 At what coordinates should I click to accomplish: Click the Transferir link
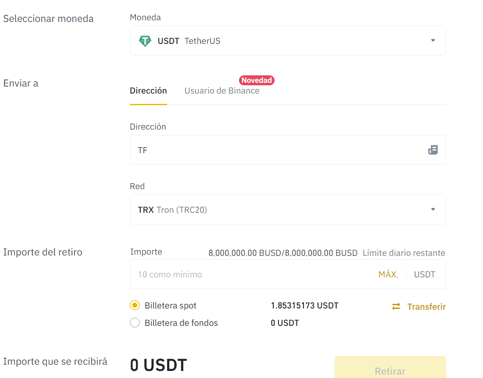click(426, 307)
